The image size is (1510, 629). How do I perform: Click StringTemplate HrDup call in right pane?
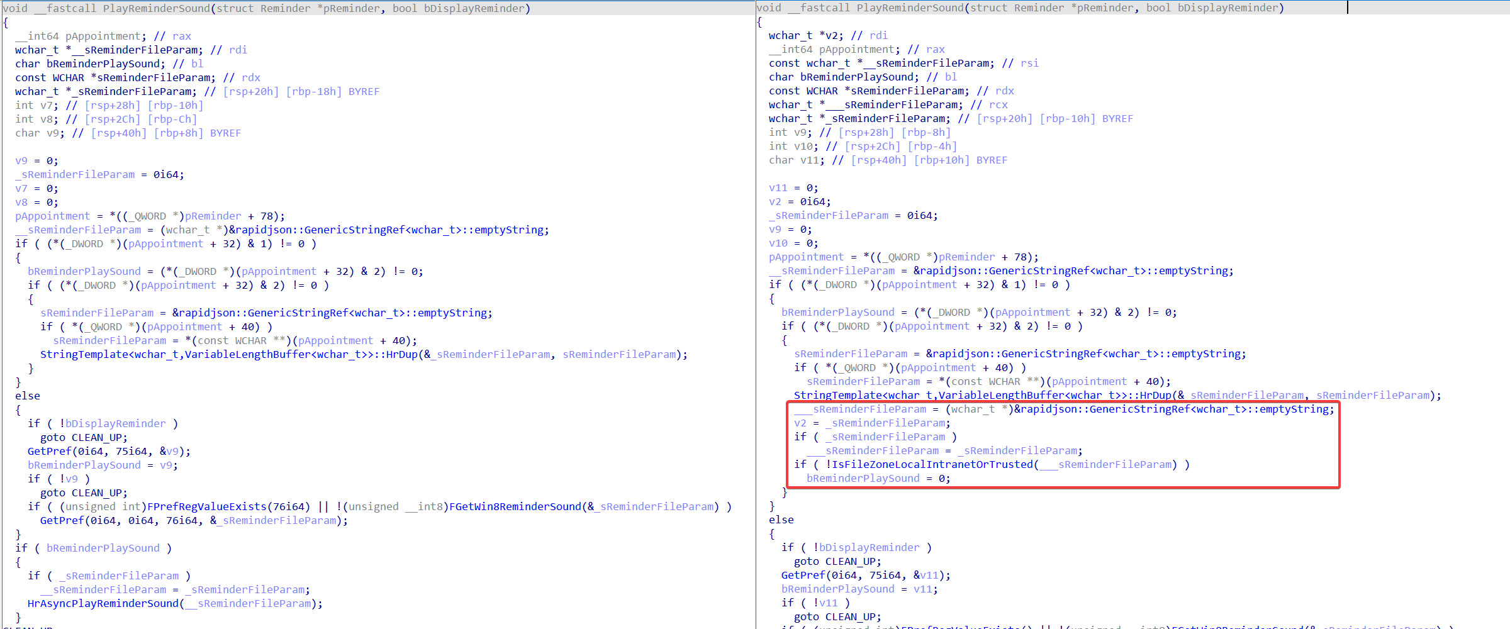[982, 396]
